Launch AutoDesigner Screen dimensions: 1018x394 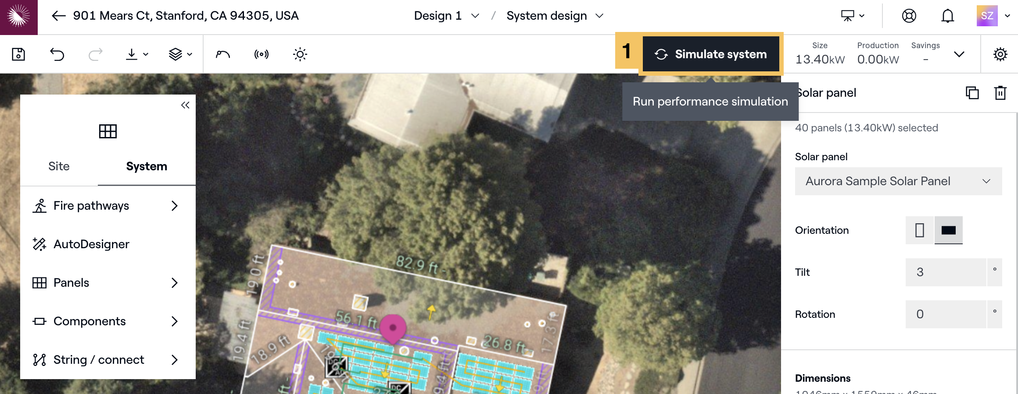click(91, 244)
